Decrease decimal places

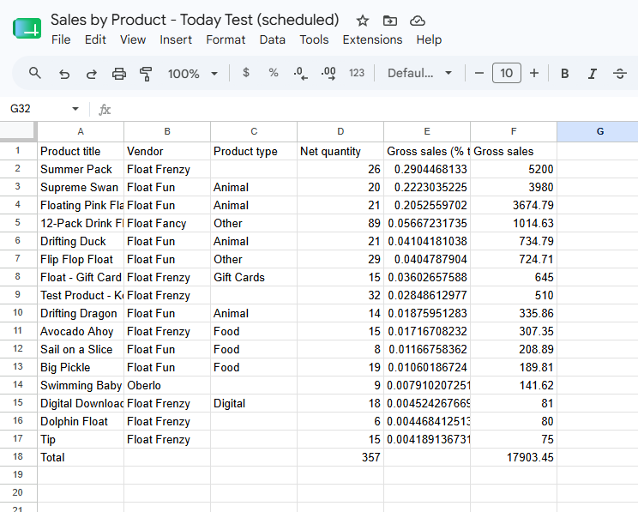pyautogui.click(x=301, y=74)
